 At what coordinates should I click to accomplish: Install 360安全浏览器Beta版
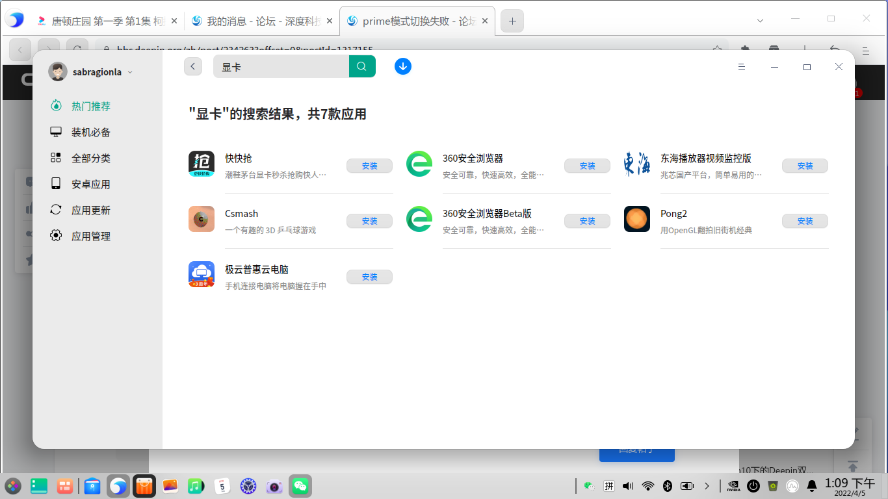[587, 221]
